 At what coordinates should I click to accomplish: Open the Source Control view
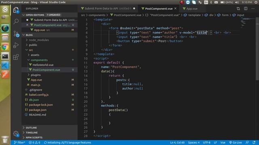(16, 34)
